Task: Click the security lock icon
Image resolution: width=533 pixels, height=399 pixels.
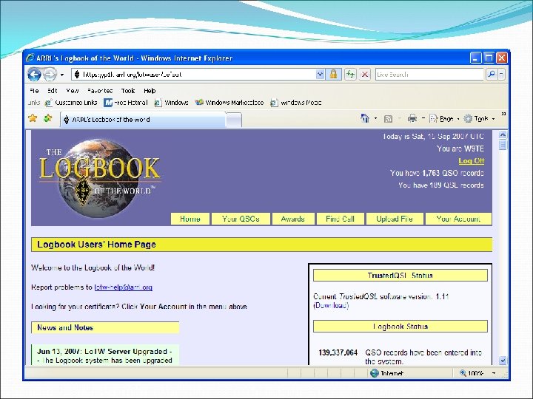Action: pyautogui.click(x=333, y=74)
